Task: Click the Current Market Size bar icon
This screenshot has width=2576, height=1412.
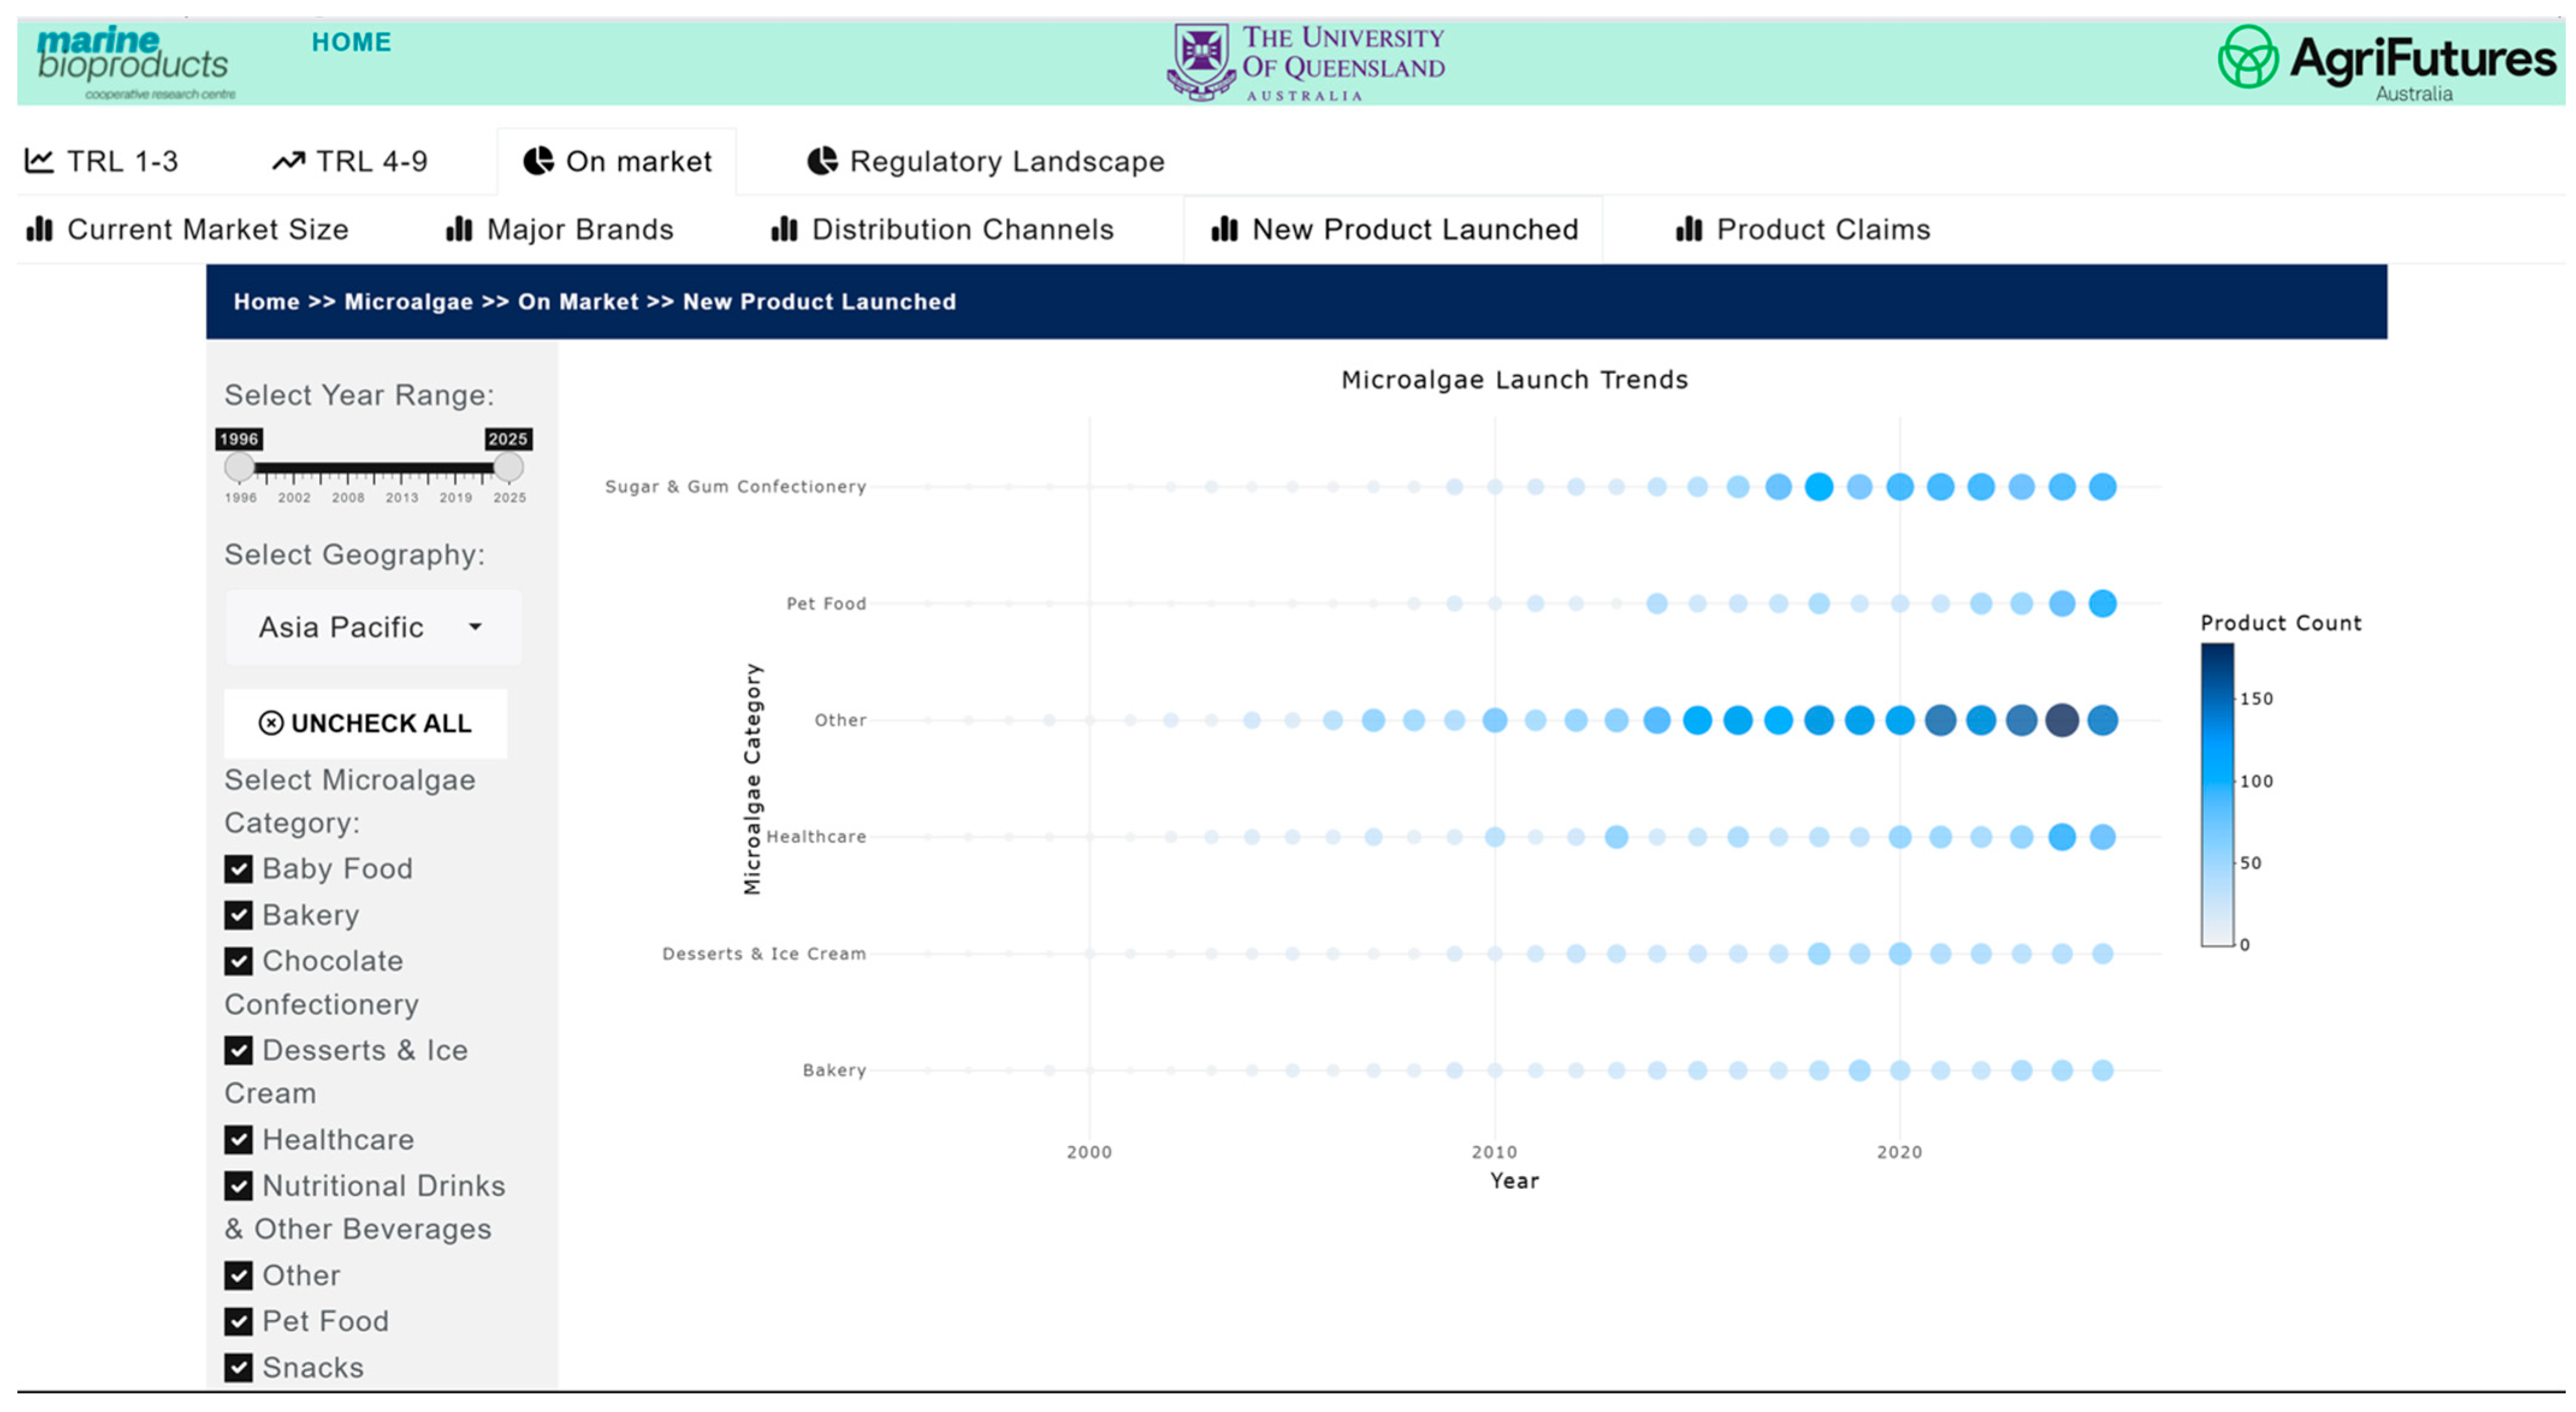Action: click(x=39, y=229)
